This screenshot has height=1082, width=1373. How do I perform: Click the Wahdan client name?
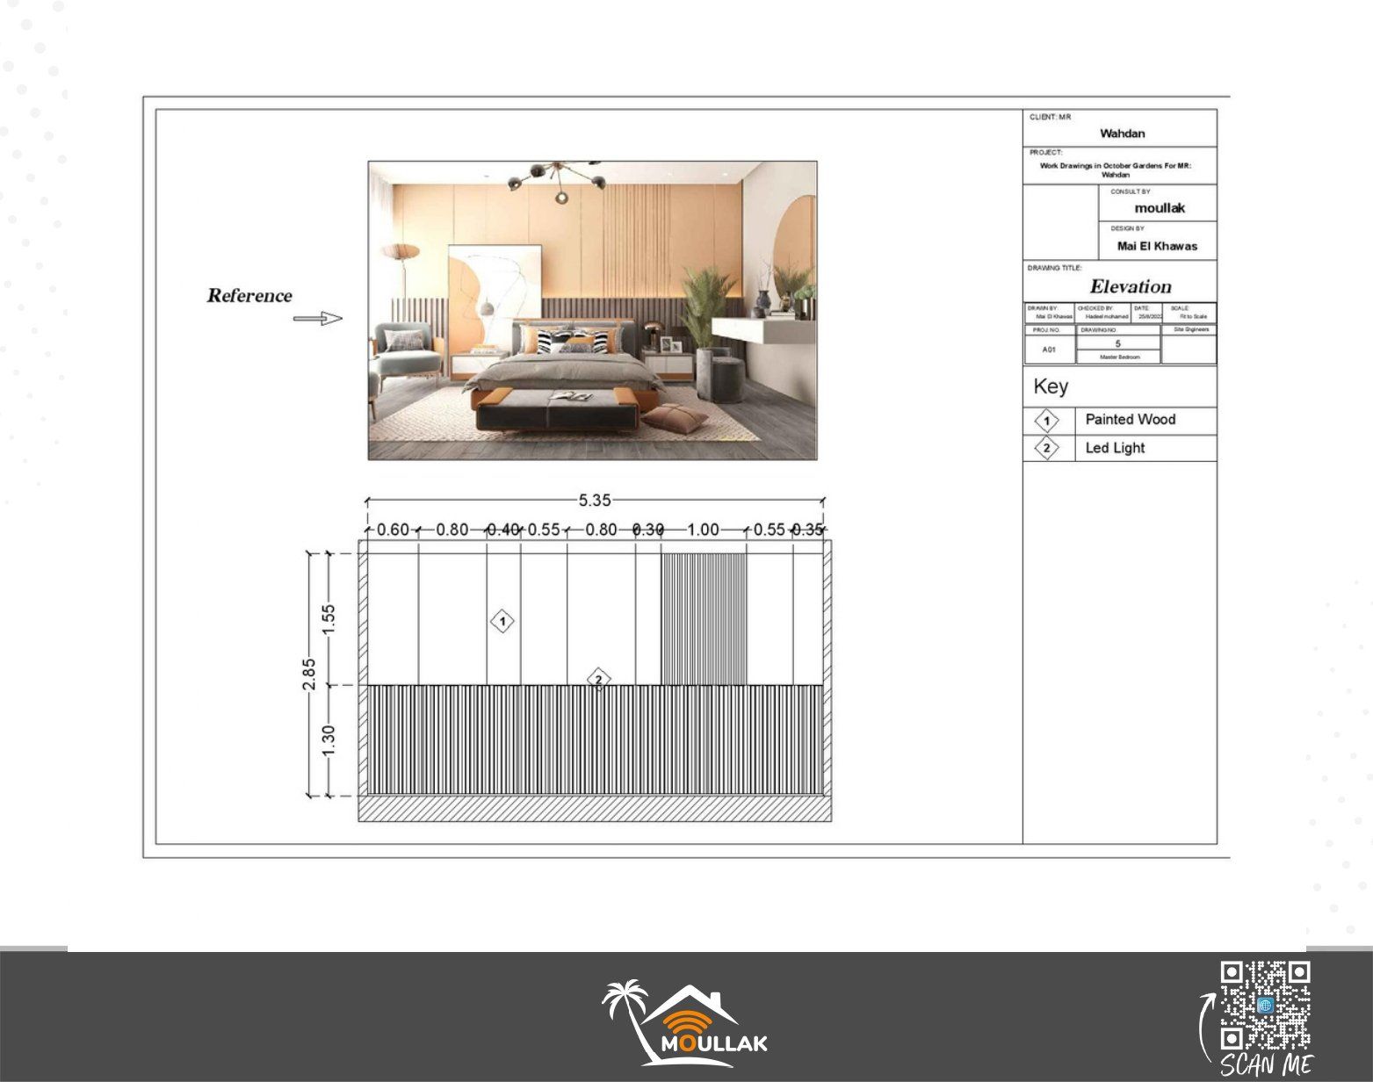[x=1122, y=133]
